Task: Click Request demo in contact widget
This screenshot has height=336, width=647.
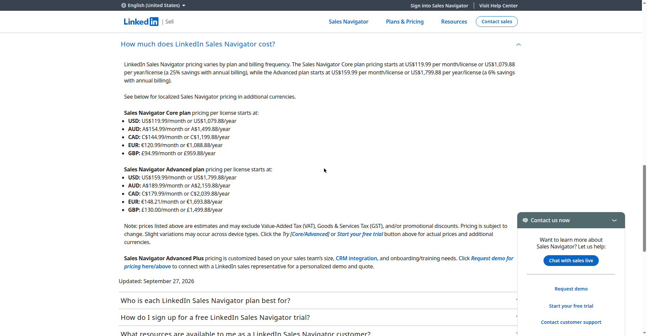Action: [x=571, y=289]
